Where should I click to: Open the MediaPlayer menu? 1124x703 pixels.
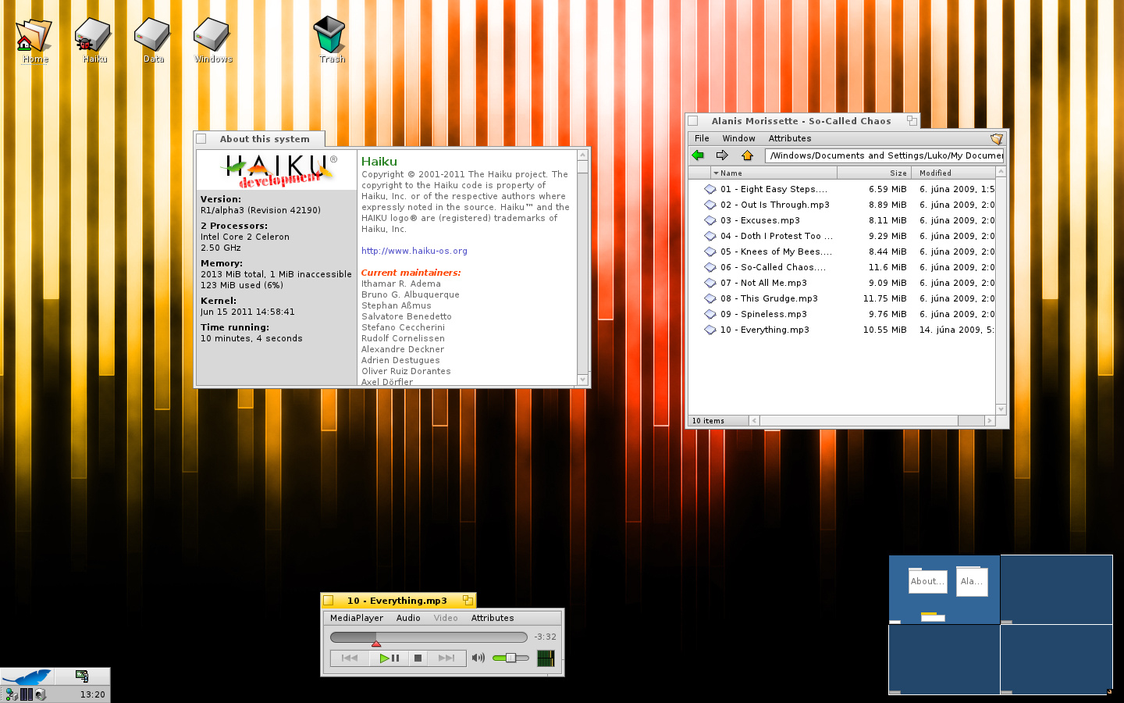(x=357, y=618)
